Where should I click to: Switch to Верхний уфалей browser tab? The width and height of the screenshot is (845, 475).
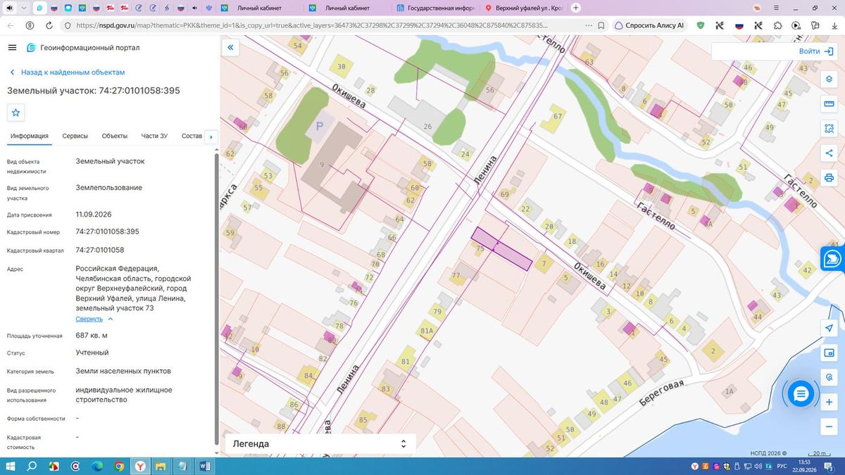pyautogui.click(x=522, y=8)
